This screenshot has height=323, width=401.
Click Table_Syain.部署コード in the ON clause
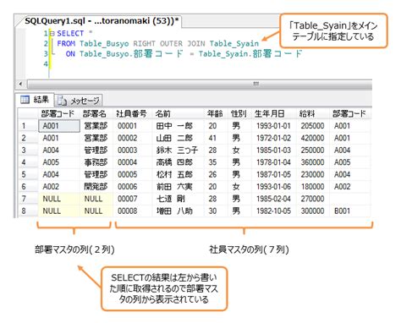[x=250, y=53]
